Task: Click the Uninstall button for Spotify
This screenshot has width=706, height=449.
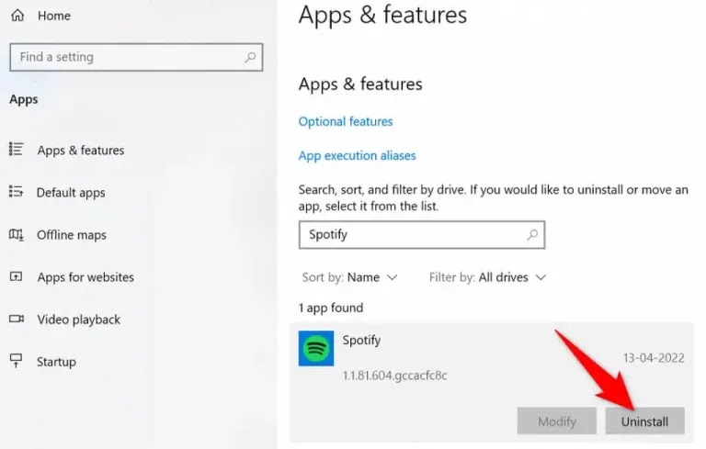Action: 644,421
